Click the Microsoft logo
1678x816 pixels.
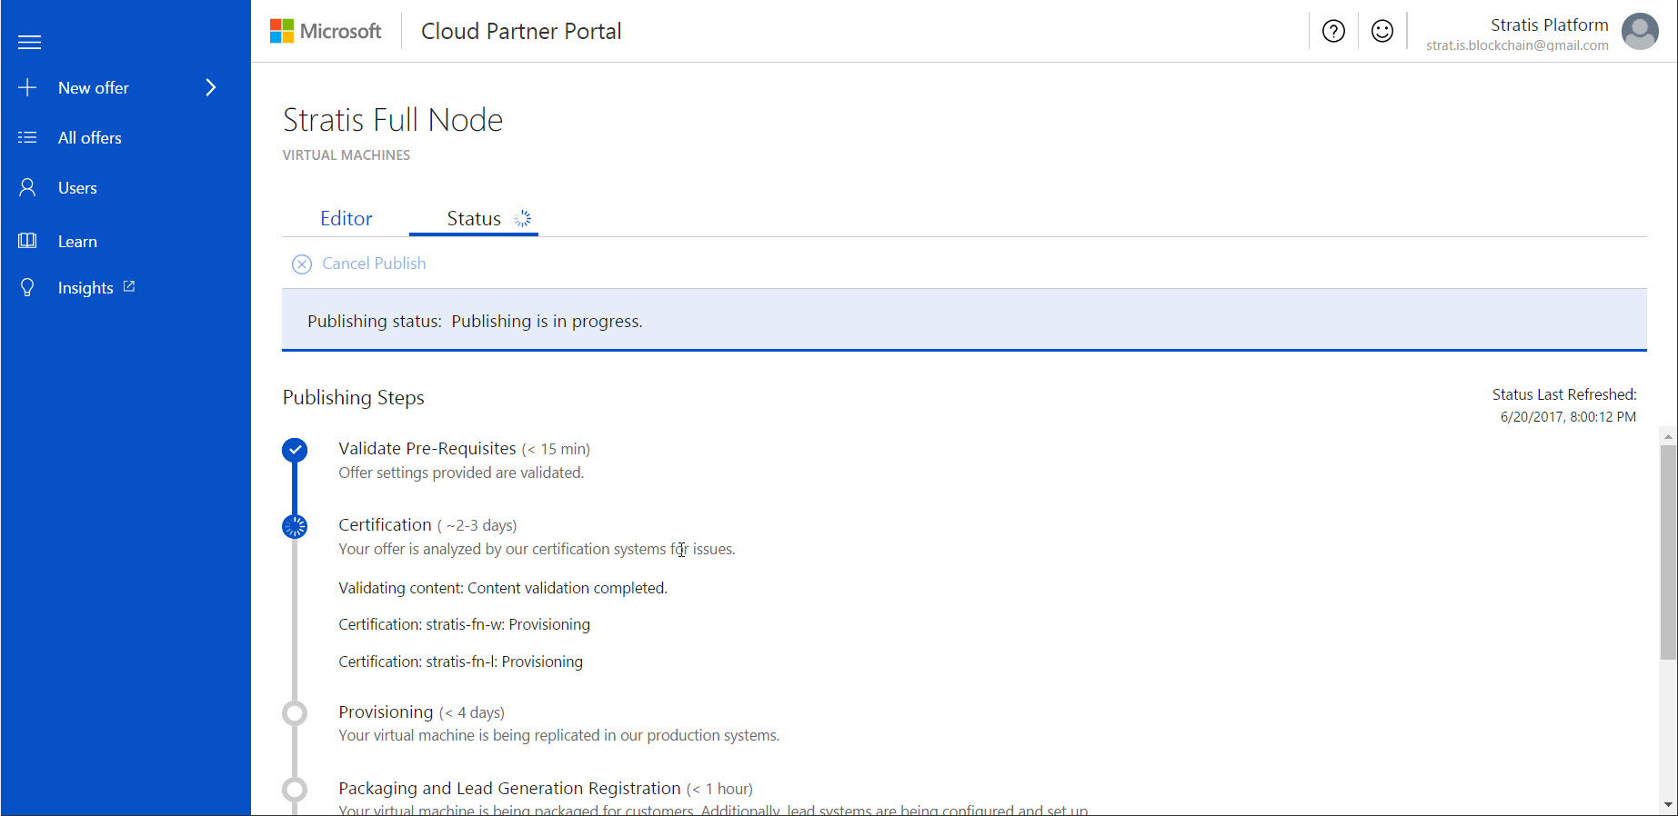[x=326, y=31]
